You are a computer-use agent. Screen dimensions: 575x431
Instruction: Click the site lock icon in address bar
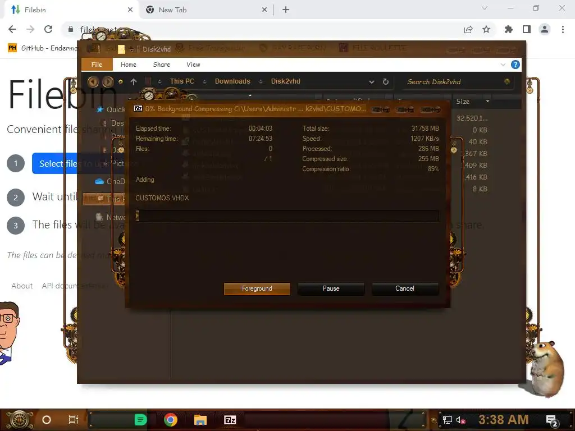click(71, 29)
